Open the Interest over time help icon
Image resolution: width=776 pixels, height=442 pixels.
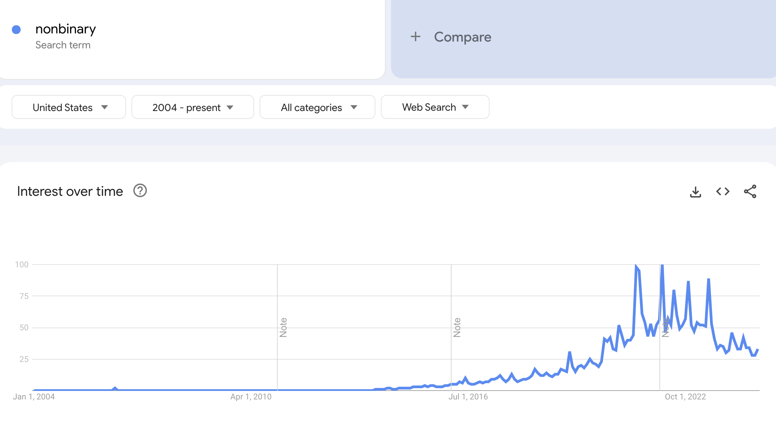click(x=140, y=191)
